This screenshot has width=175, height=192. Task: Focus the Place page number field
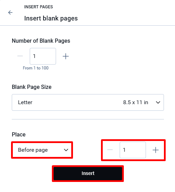tap(133, 150)
